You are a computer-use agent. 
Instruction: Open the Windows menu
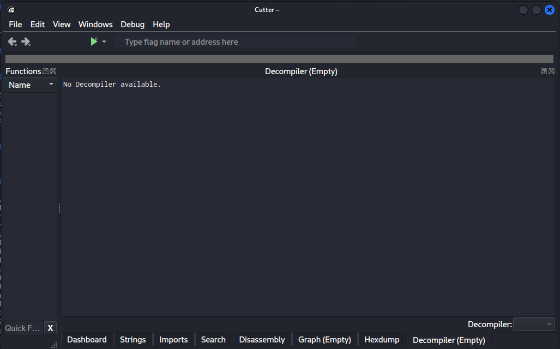(95, 25)
